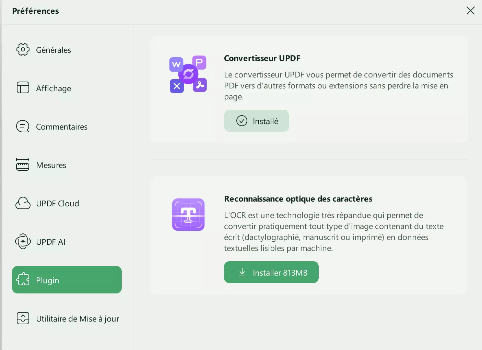Viewport: 482px width, 350px height.
Task: Click the Générales gear icon
Action: tap(23, 49)
